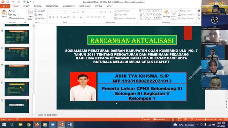Viewport: 228px width, 128px height.
Task: Open Firefox from the taskbar
Action: coord(37,125)
